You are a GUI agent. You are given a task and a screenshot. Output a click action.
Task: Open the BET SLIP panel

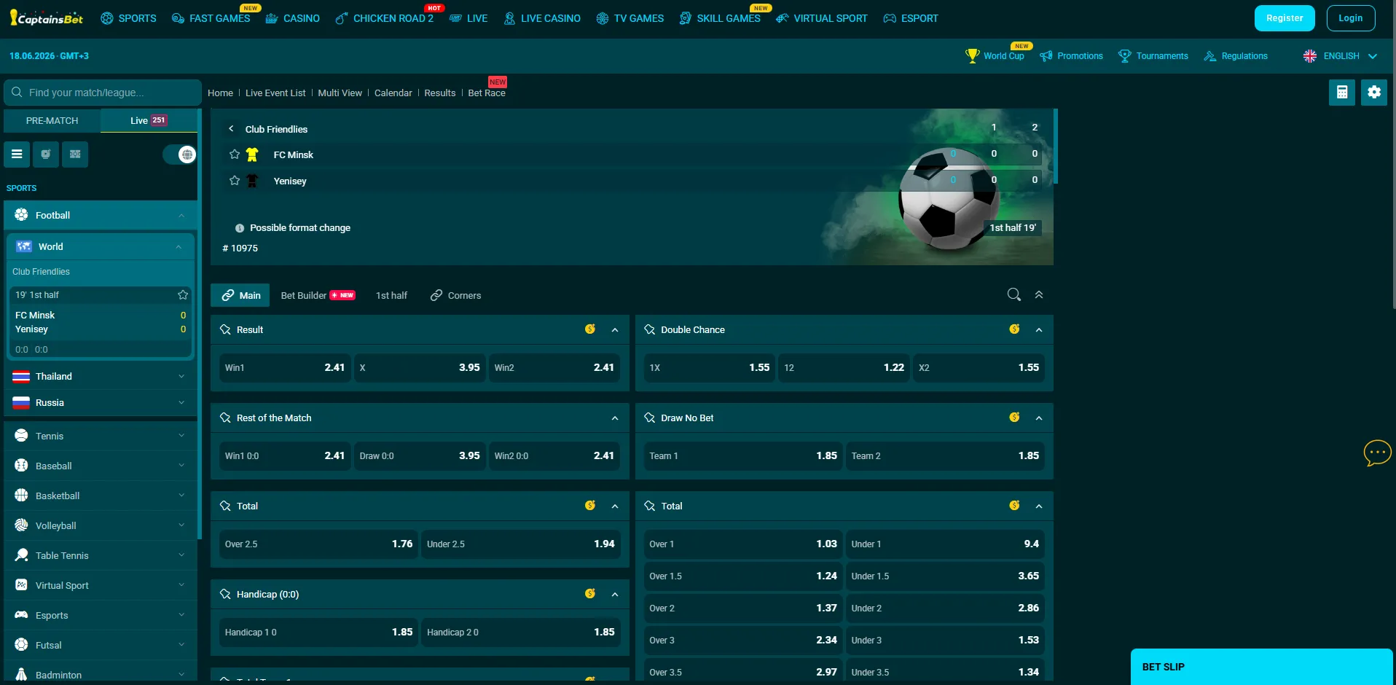click(x=1262, y=667)
